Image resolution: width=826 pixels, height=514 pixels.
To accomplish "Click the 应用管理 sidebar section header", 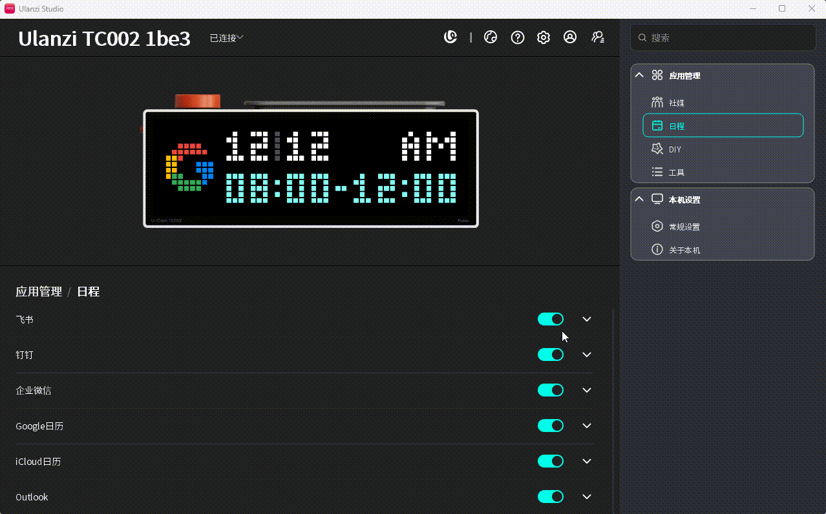I will pyautogui.click(x=723, y=76).
